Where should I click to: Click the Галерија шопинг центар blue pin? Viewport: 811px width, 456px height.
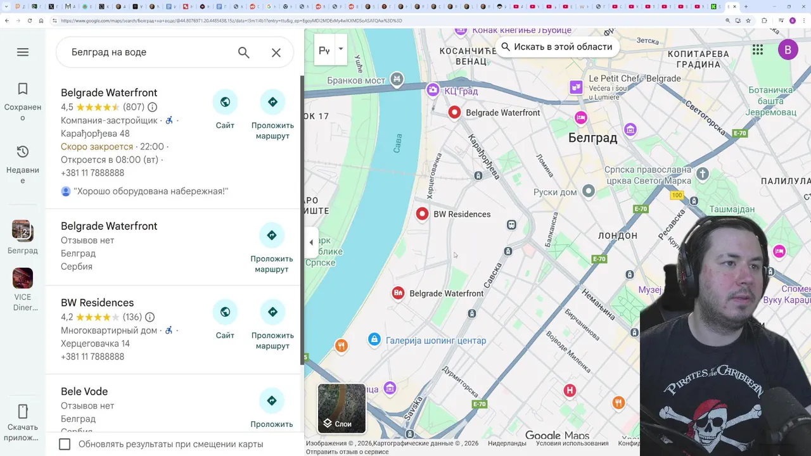(x=374, y=340)
